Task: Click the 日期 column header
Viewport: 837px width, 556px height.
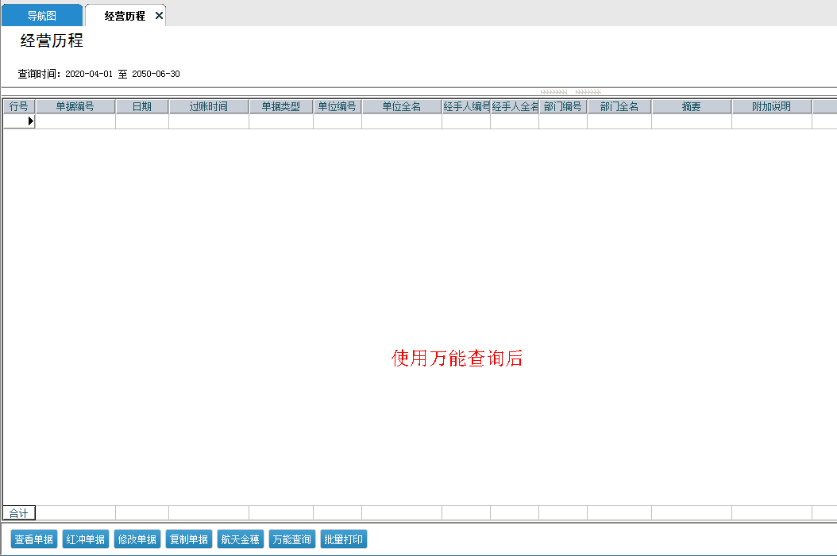Action: (x=142, y=106)
